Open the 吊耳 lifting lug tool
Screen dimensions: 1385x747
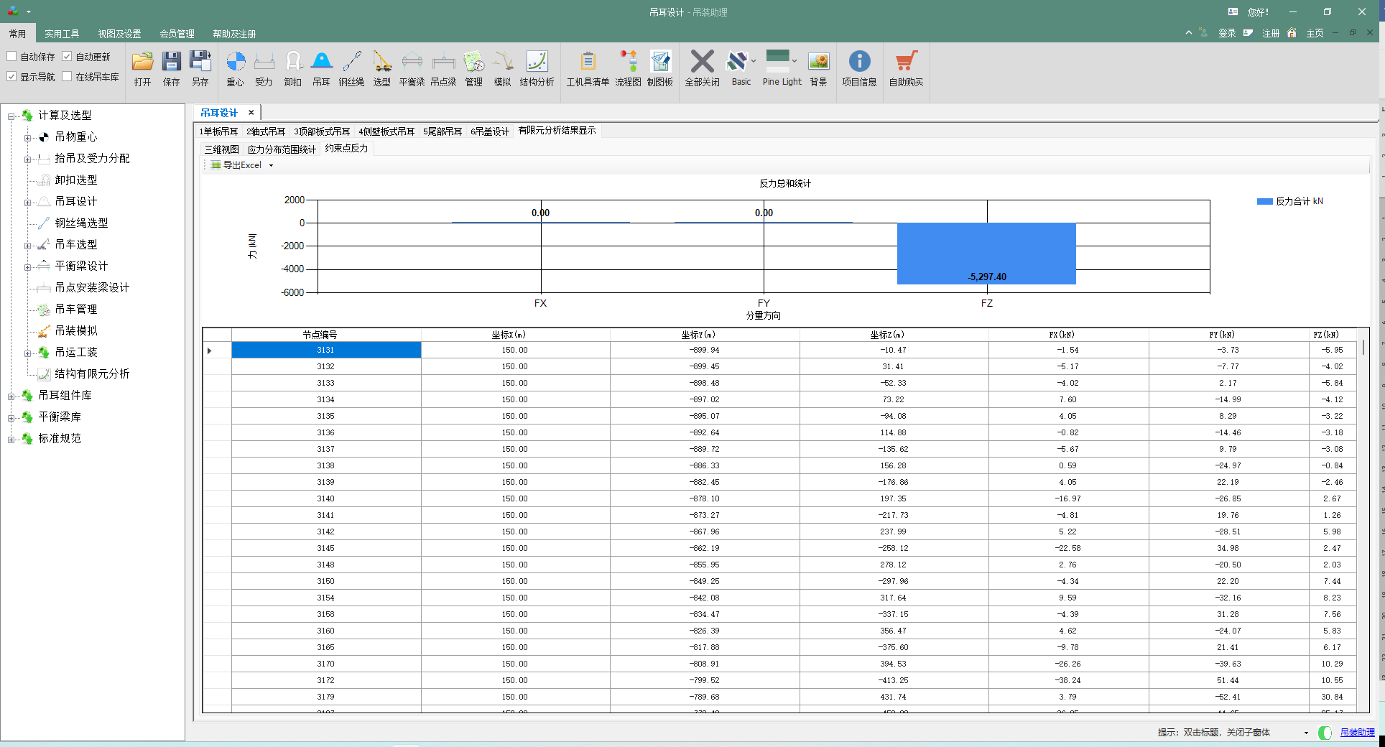tap(321, 69)
